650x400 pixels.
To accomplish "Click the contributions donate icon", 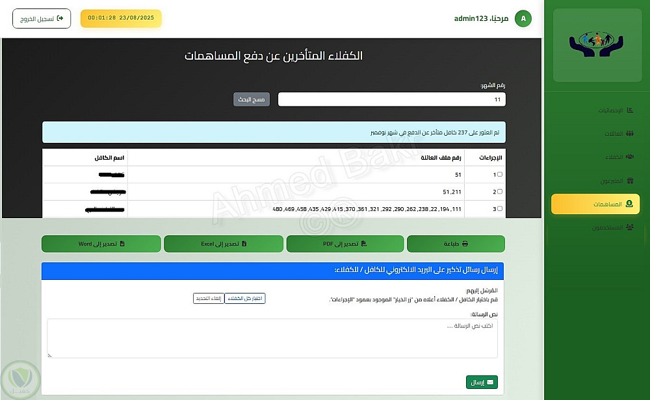I will click(629, 204).
